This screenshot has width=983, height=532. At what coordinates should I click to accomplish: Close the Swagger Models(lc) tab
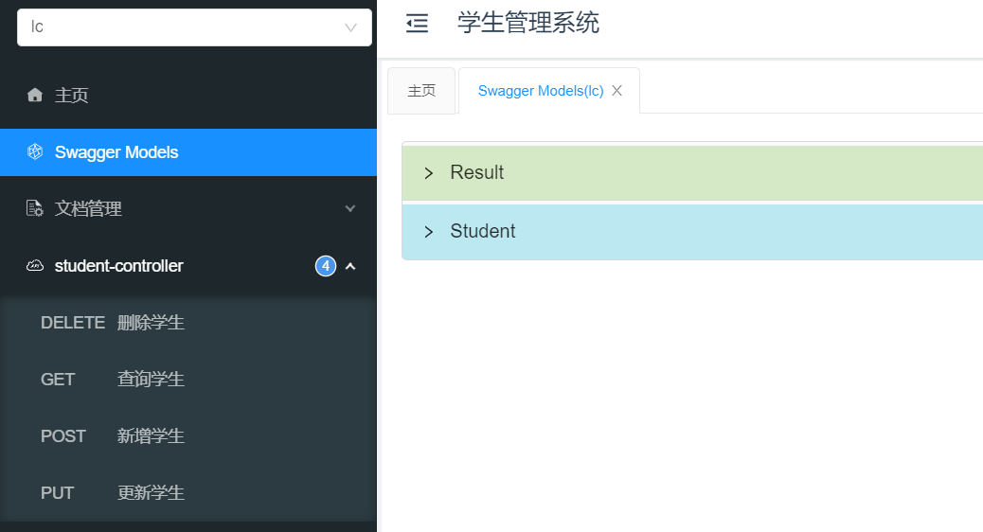point(617,91)
